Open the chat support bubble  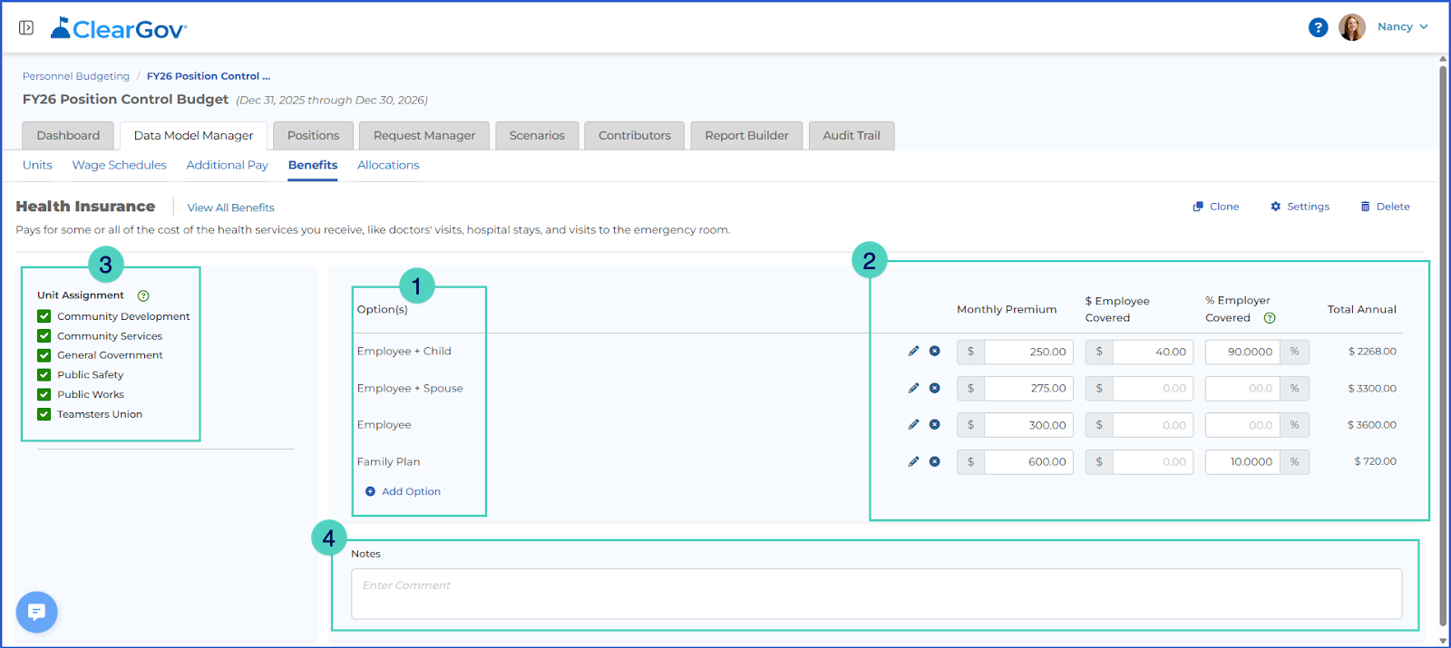36,612
